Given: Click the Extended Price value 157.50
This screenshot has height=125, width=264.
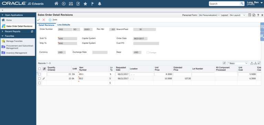Looking at the screenshot, I should pyautogui.click(x=188, y=79).
